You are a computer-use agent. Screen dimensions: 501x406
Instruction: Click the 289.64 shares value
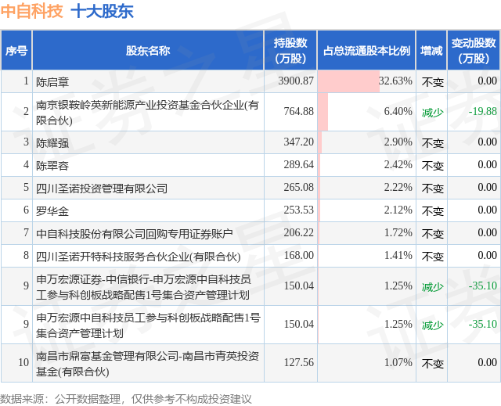299,164
